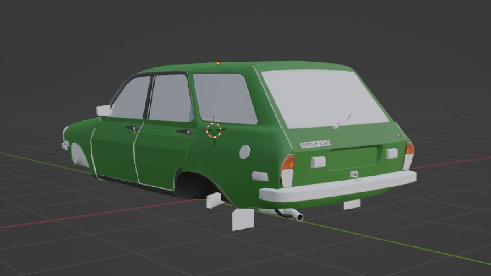Select the rear windshield wiper

348,114
